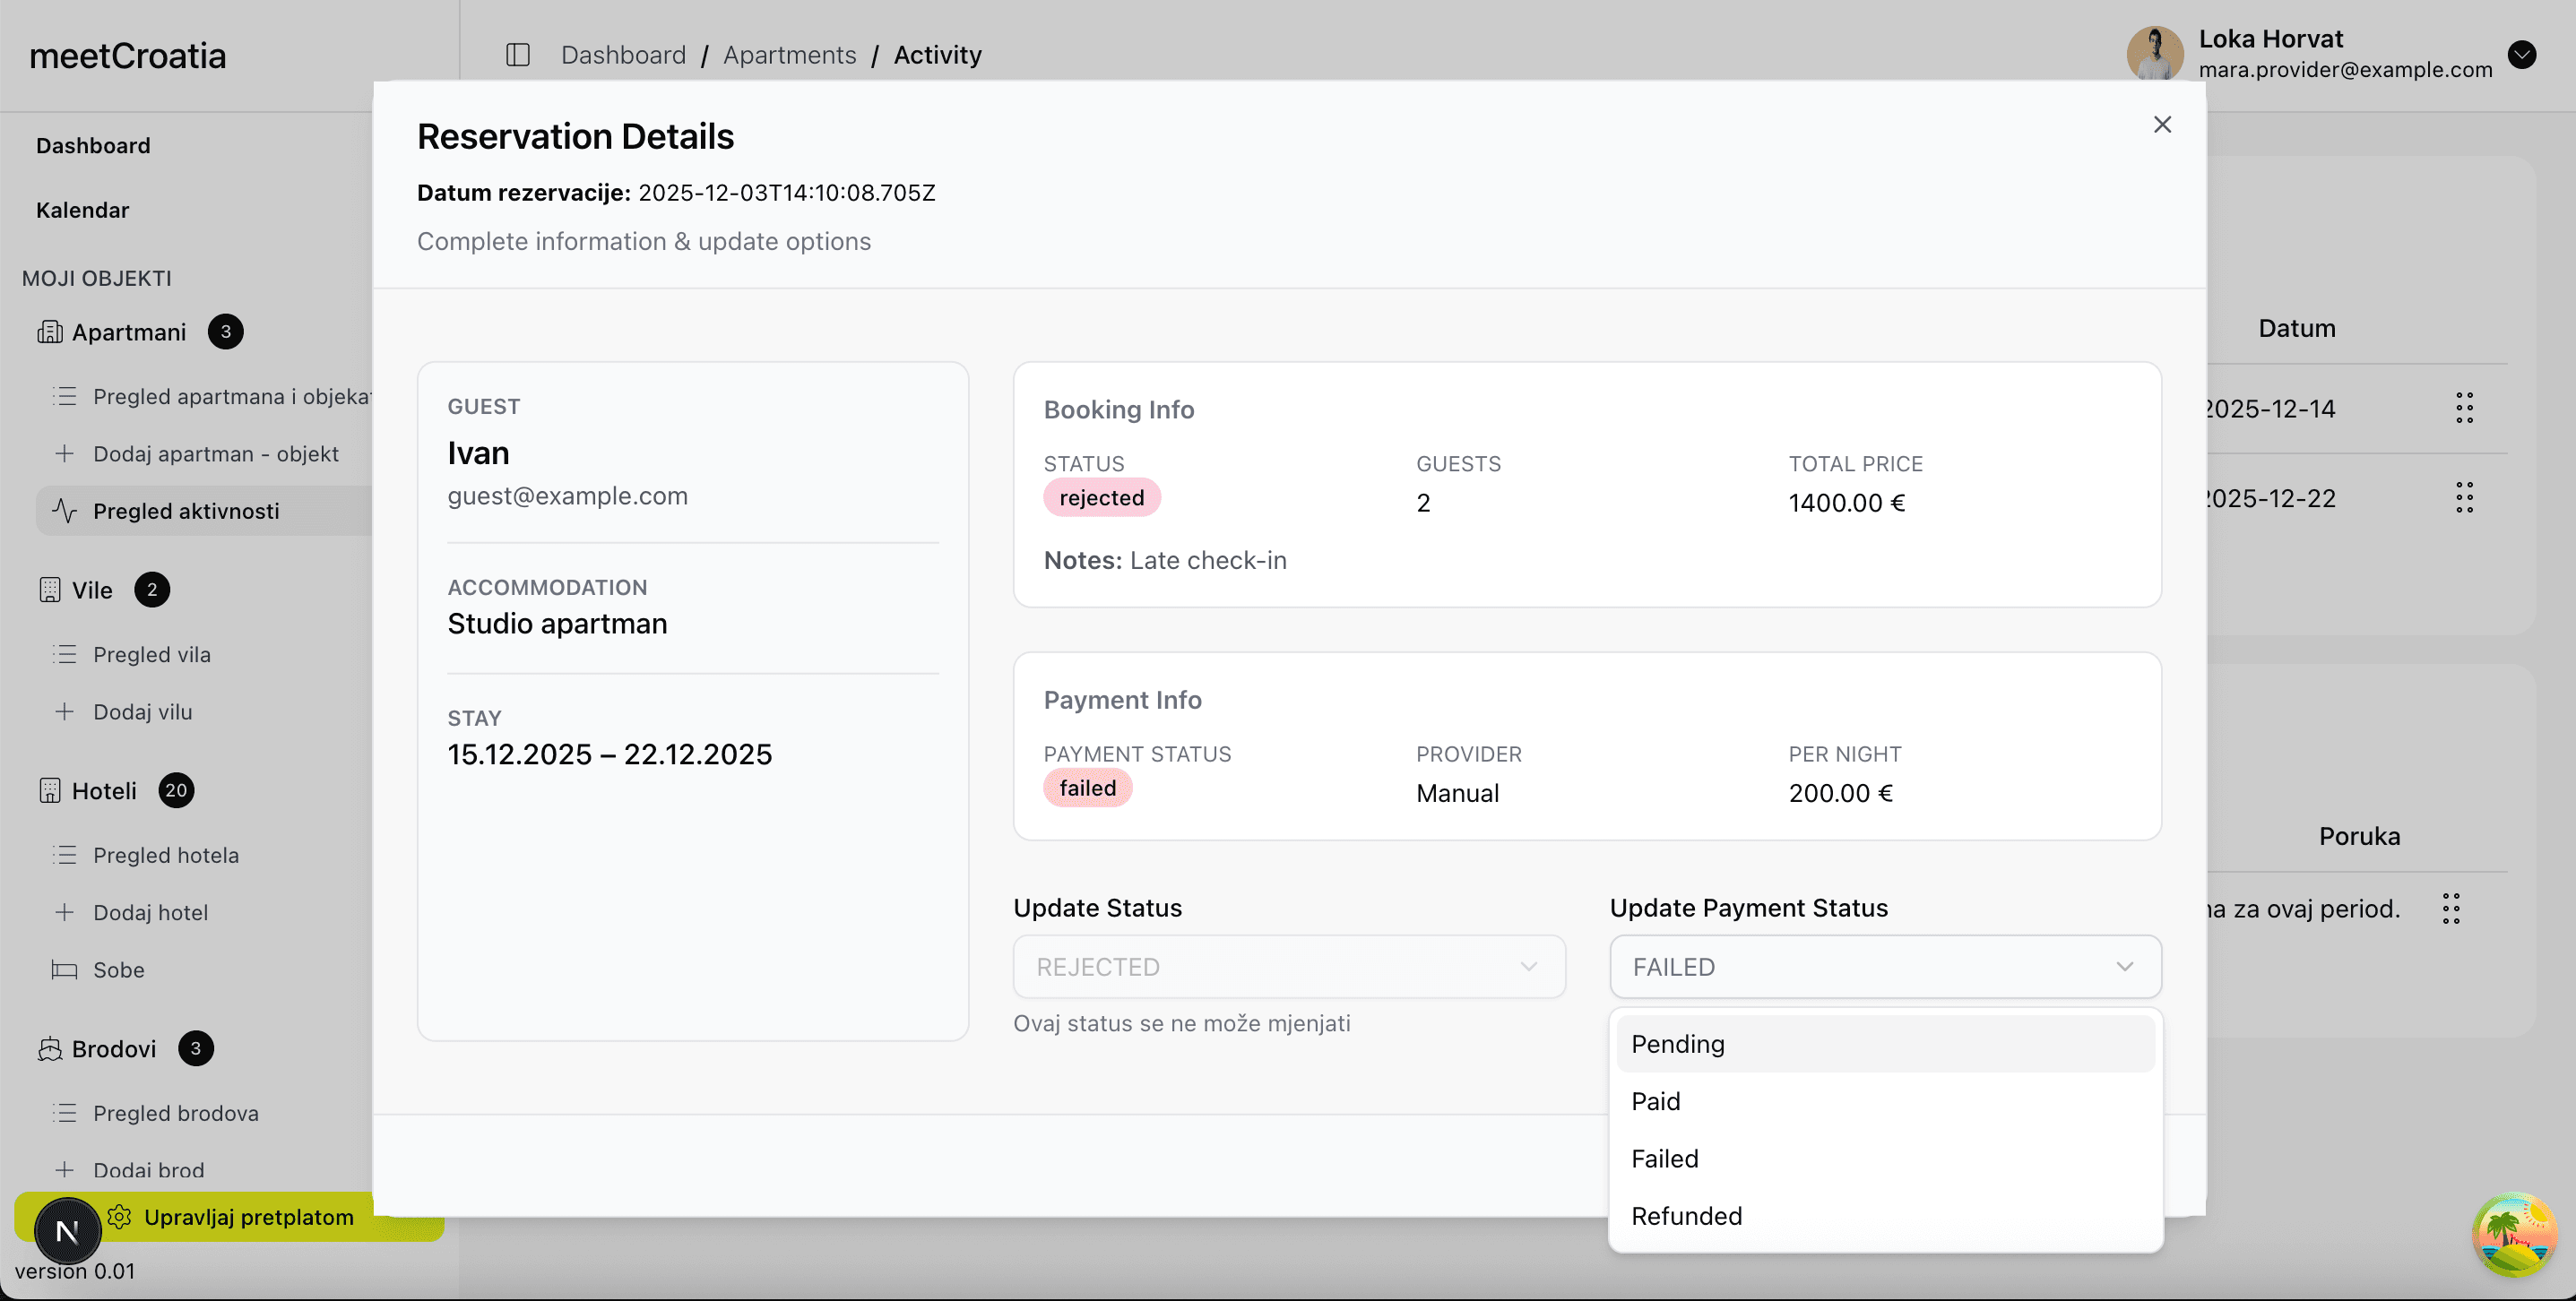Click the Hoteli building icon
Screen dimensions: 2576x1301
50,791
